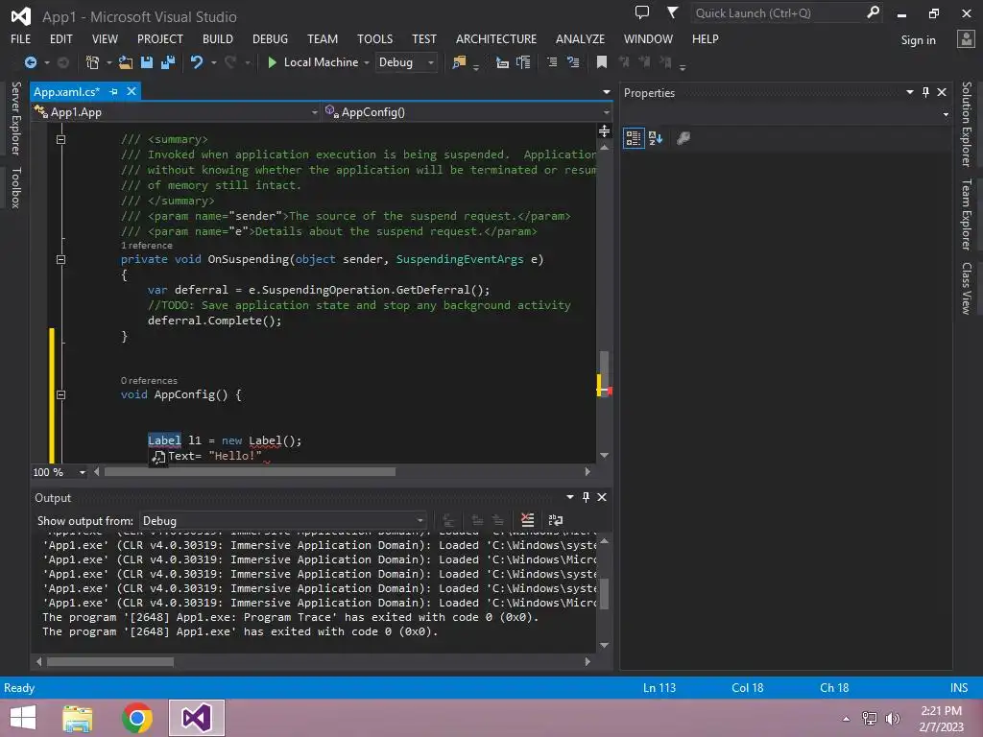Click the Output window vertical scrollbar thumb
Viewport: 983px width, 737px height.
point(605,594)
